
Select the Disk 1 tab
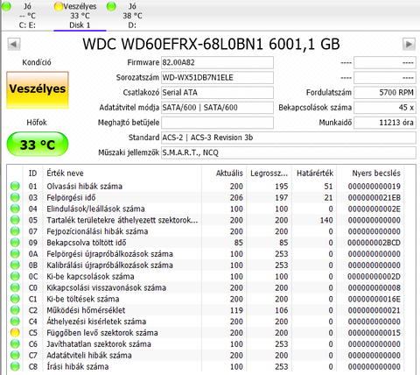click(x=80, y=15)
